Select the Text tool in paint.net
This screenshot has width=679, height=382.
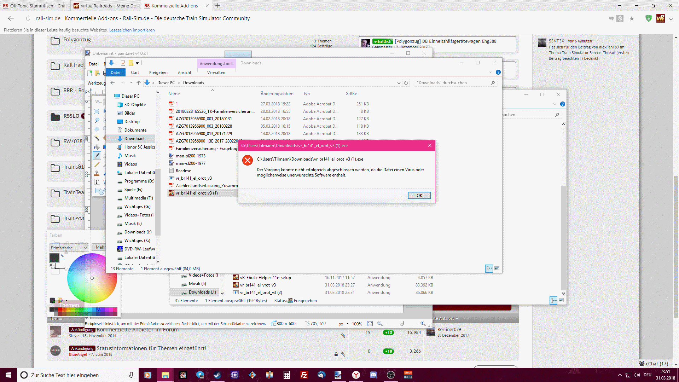click(97, 182)
